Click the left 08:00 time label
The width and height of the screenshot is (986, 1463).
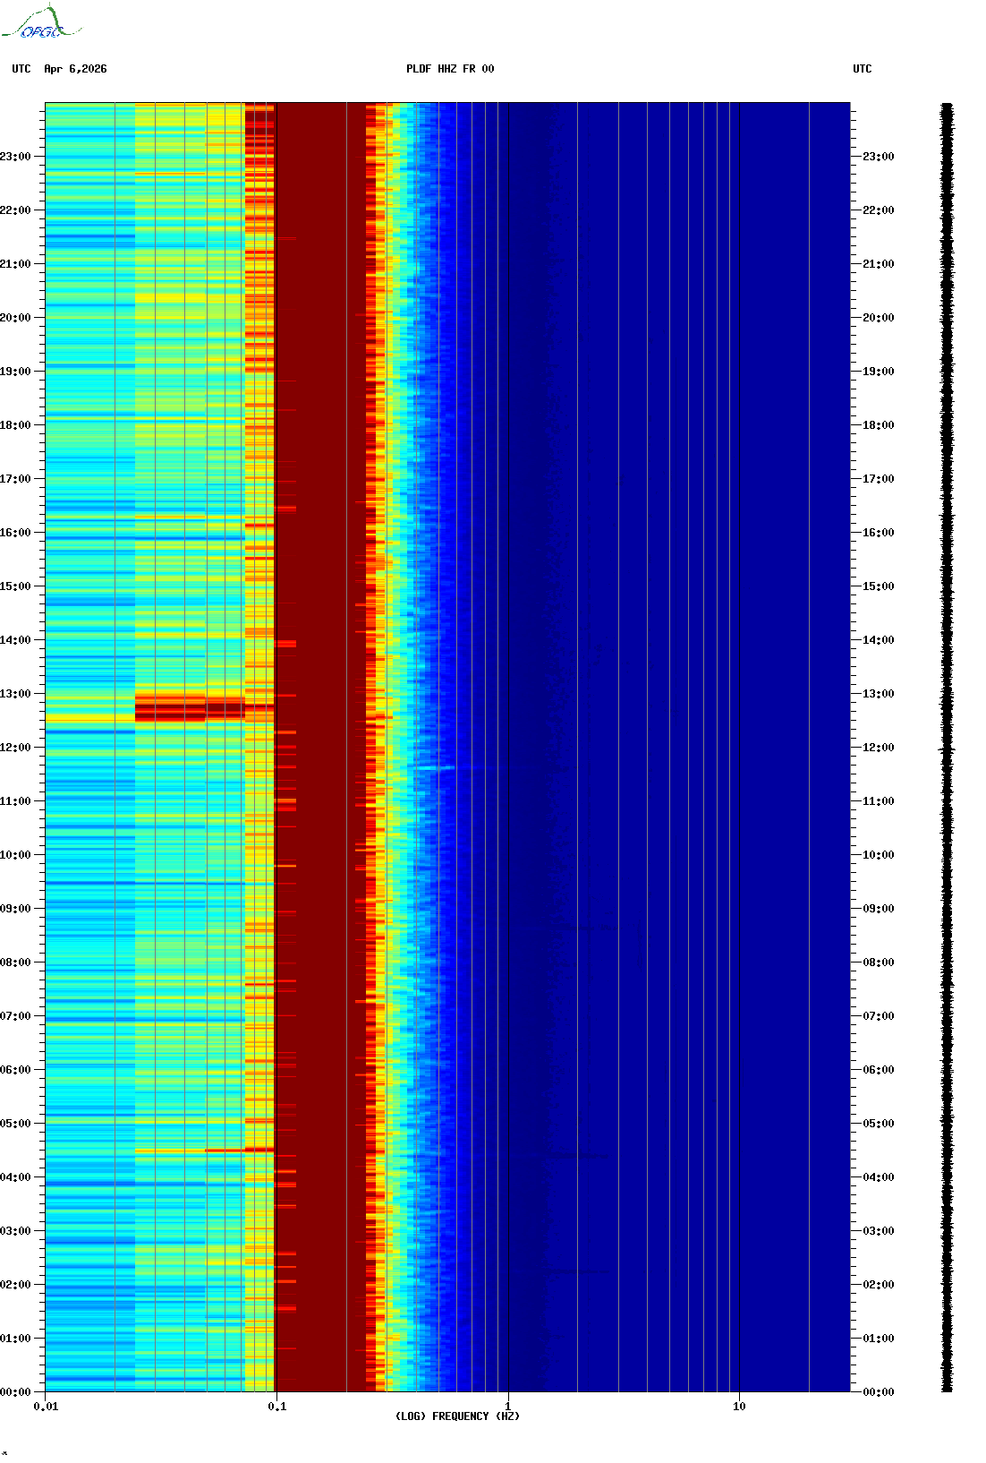point(15,962)
